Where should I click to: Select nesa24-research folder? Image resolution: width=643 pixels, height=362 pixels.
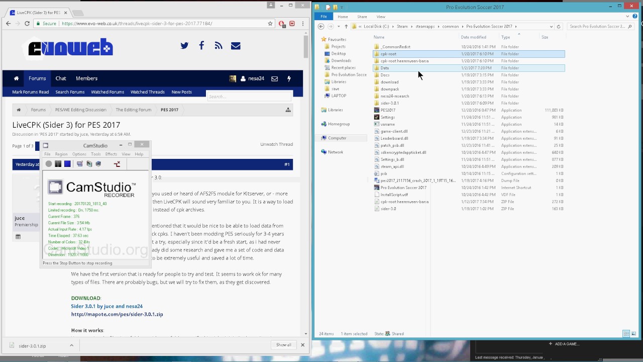coord(395,96)
